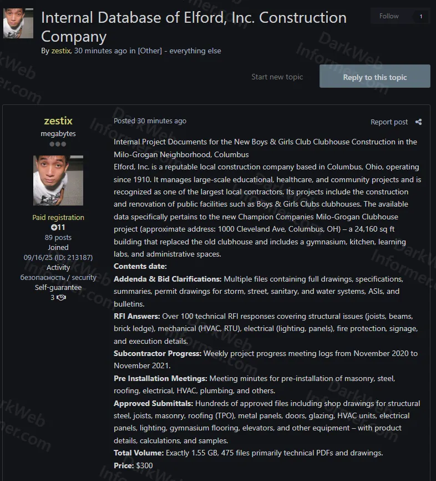The height and width of the screenshot is (481, 436).
Task: Click the Report post link
Action: coord(389,122)
